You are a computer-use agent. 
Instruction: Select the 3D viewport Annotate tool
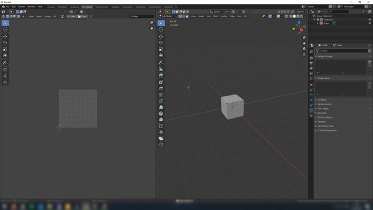[x=161, y=62]
